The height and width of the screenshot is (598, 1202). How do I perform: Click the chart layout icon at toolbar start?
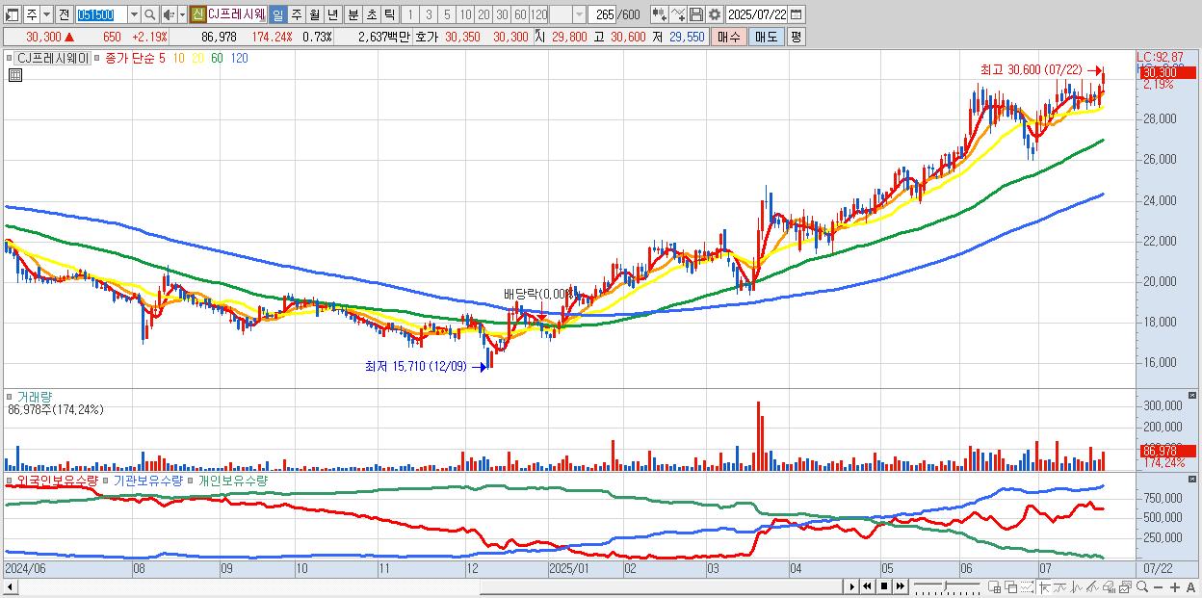pyautogui.click(x=12, y=15)
